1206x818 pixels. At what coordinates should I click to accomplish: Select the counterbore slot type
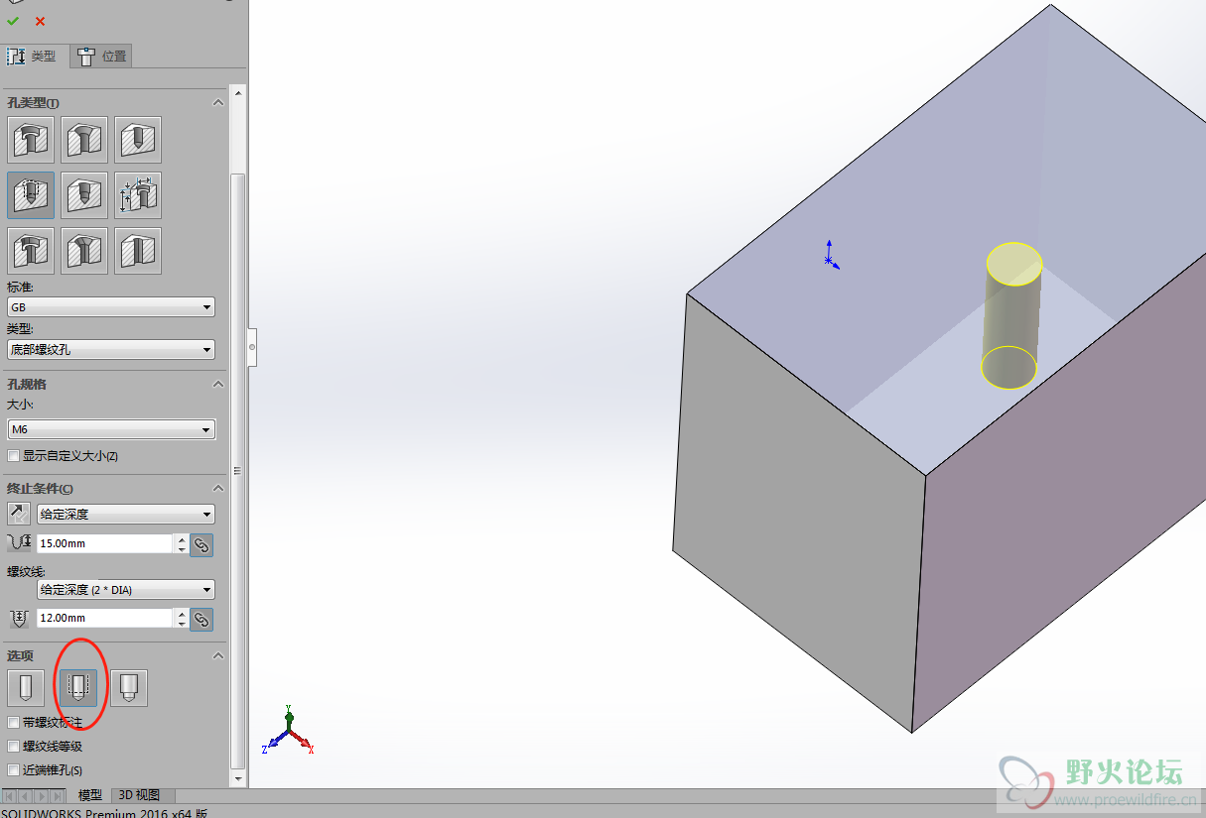point(31,251)
